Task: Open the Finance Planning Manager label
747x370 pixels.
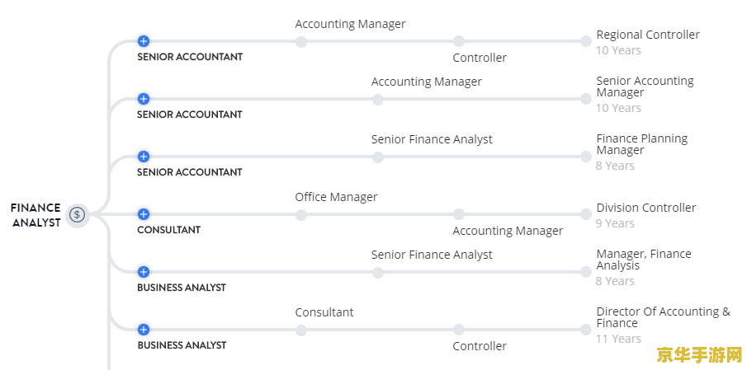Action: [x=641, y=144]
